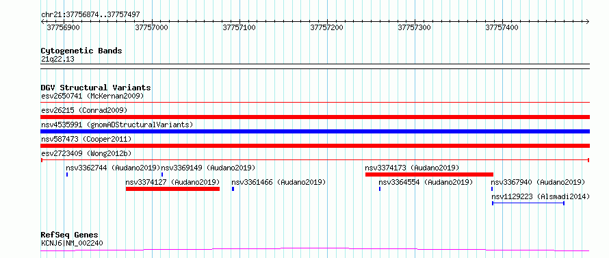
Task: Click the magenta KCNJ6 gene track line
Action: 315,250
